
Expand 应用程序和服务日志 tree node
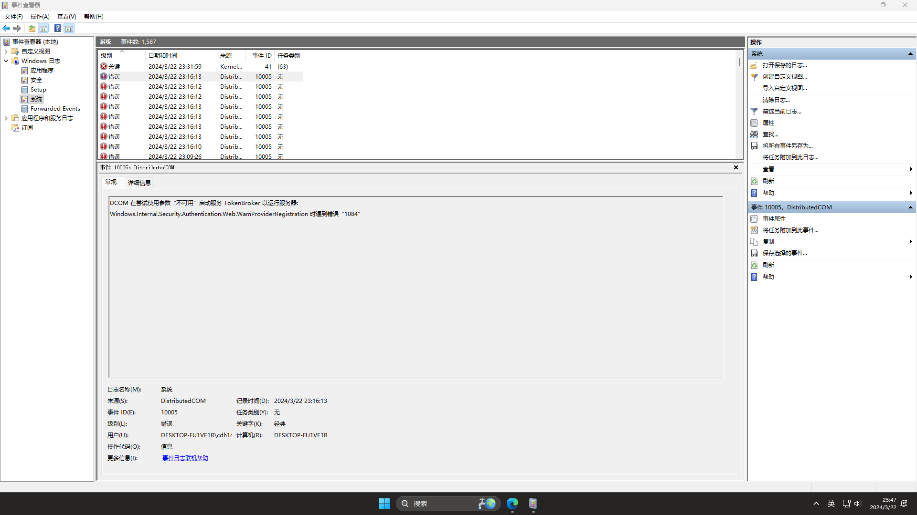tap(6, 118)
